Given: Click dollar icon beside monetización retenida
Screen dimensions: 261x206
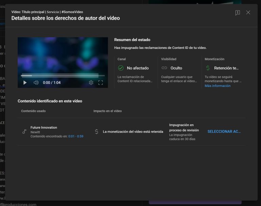Looking at the screenshot, I should pos(97,132).
